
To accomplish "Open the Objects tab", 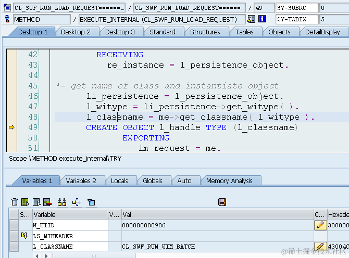I will pyautogui.click(x=279, y=32).
